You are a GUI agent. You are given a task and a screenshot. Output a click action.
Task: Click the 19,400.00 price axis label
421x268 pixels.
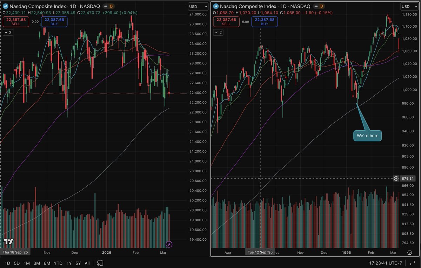coord(198,240)
